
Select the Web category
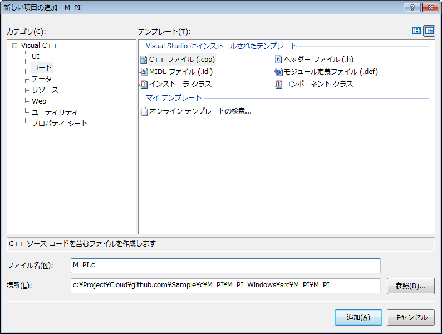point(39,101)
